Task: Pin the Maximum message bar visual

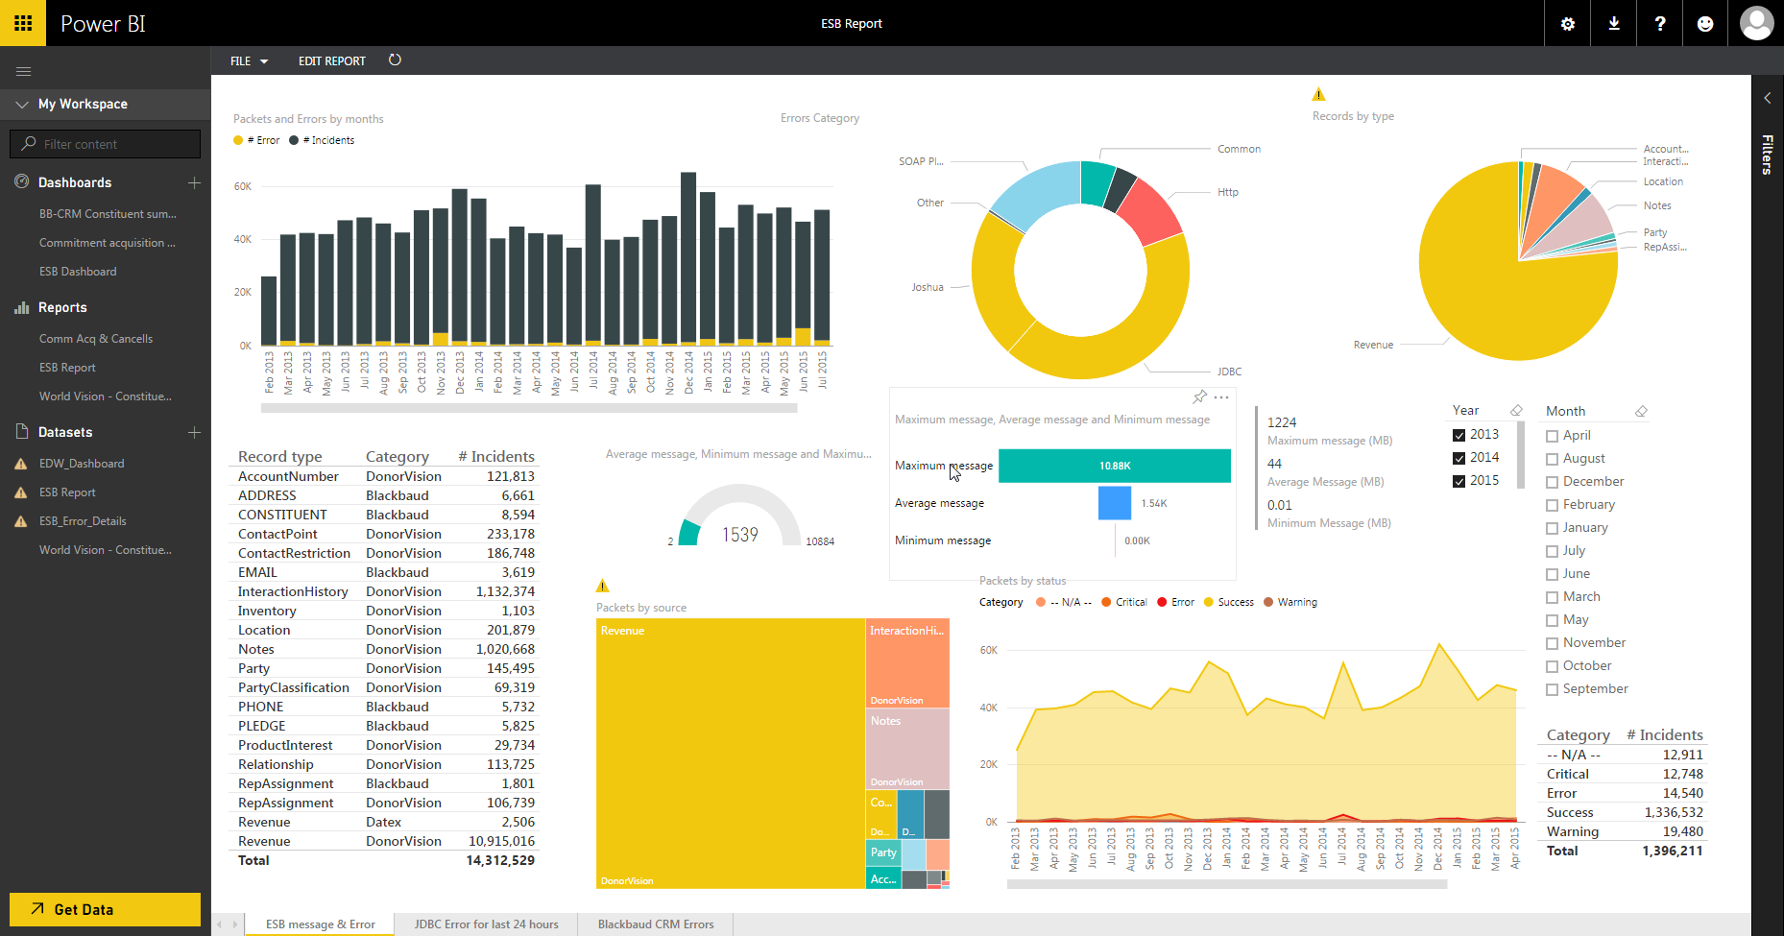Action: (1199, 397)
